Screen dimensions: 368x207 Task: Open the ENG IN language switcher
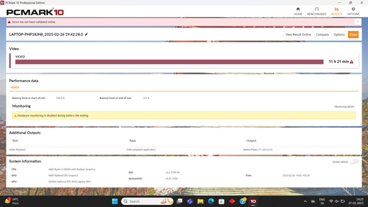[x=322, y=201]
